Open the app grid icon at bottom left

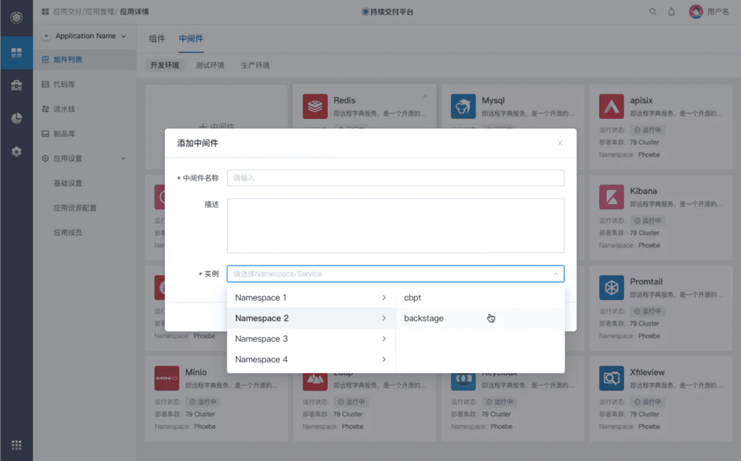tap(17, 445)
